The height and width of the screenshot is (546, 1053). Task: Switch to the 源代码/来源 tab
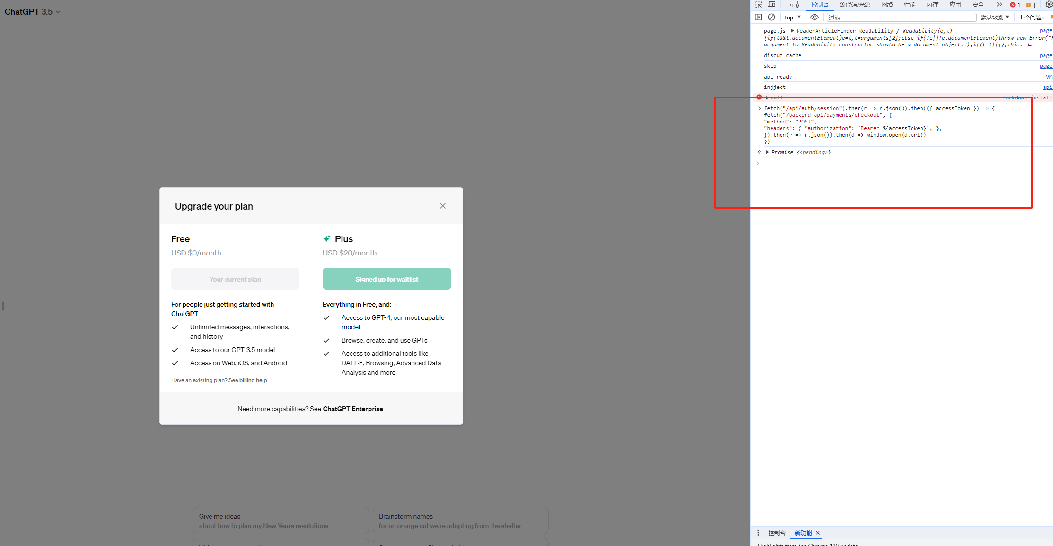(855, 5)
